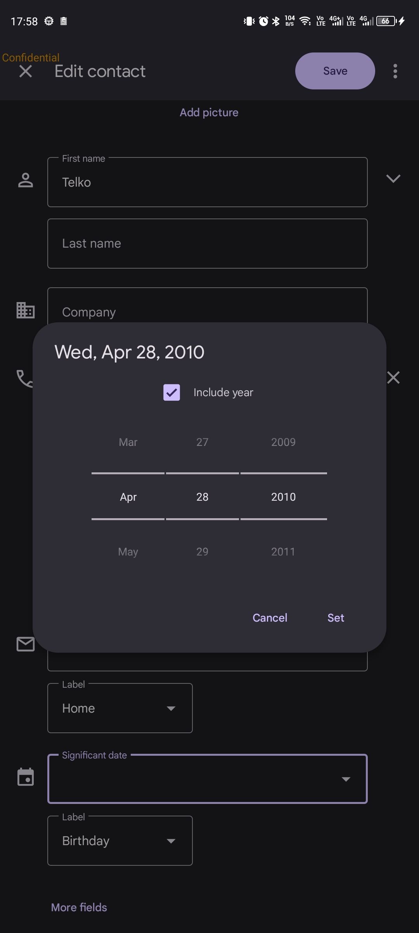
Task: Expand additional name fields with the chevron
Action: pyautogui.click(x=393, y=179)
